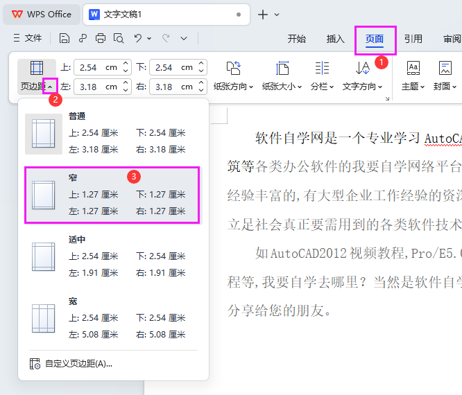Increase the right margin with up stepper
The image size is (462, 395).
(201, 83)
